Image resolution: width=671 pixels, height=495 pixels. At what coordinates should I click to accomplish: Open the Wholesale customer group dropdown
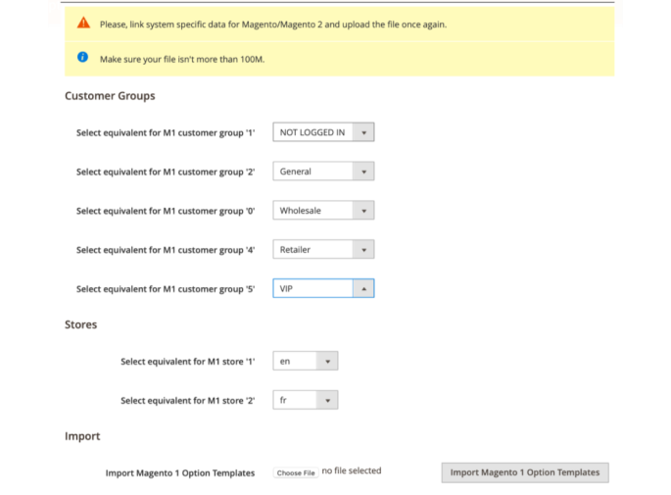tap(323, 211)
